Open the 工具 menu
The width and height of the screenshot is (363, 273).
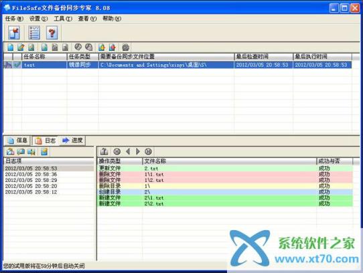(x=63, y=19)
